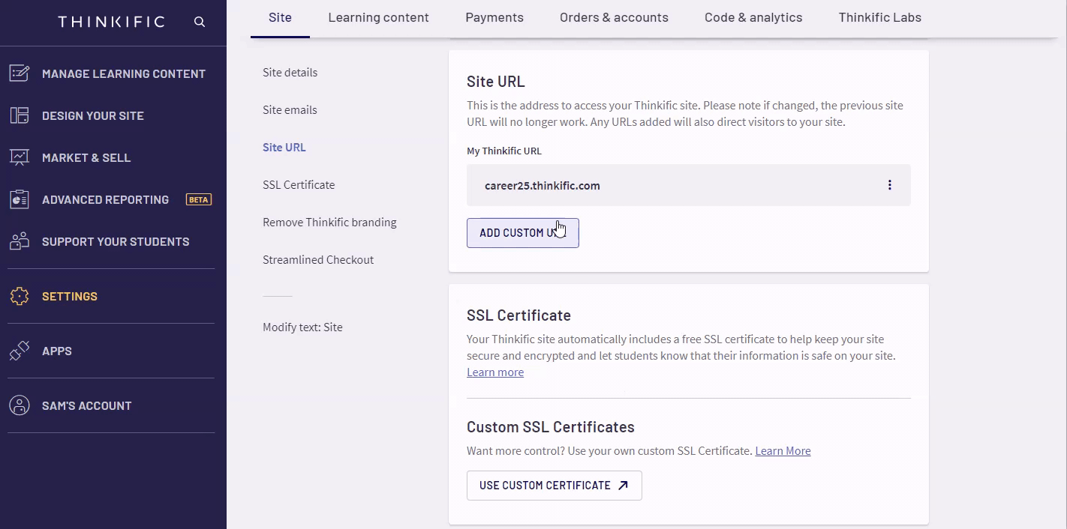Open the Learn more link under SSL Certificate

point(495,372)
